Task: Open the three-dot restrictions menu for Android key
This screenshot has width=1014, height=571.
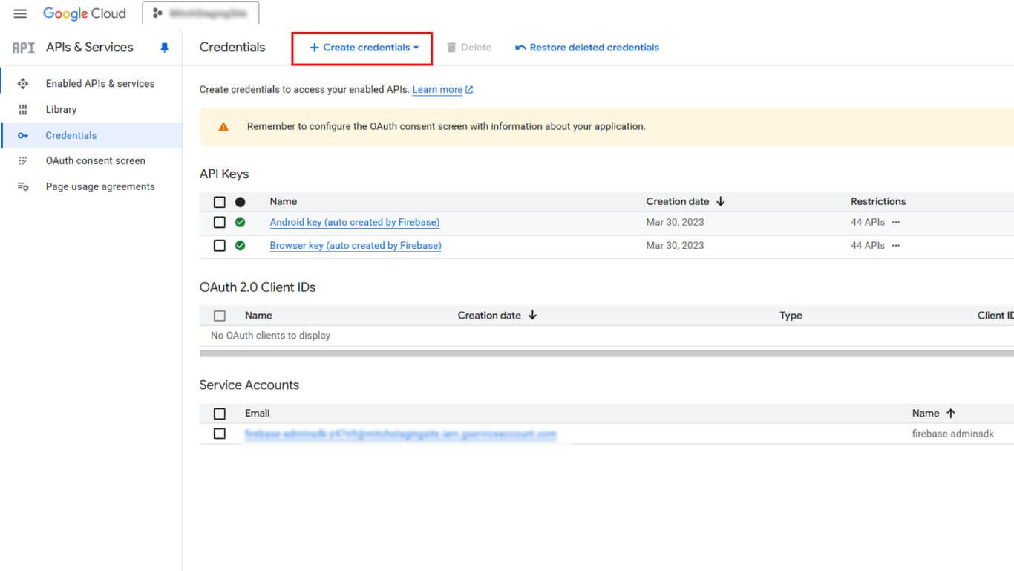Action: pos(896,222)
